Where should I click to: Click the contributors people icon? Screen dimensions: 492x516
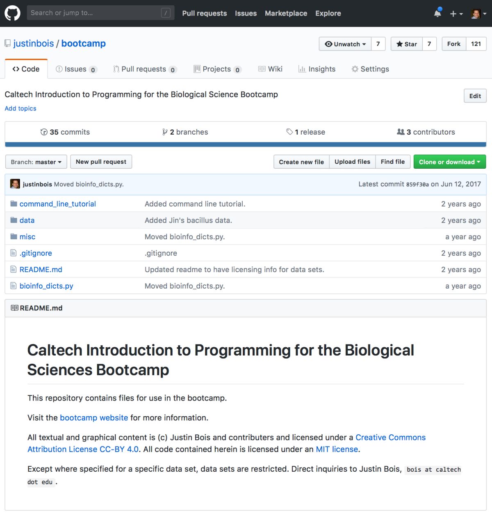(401, 132)
